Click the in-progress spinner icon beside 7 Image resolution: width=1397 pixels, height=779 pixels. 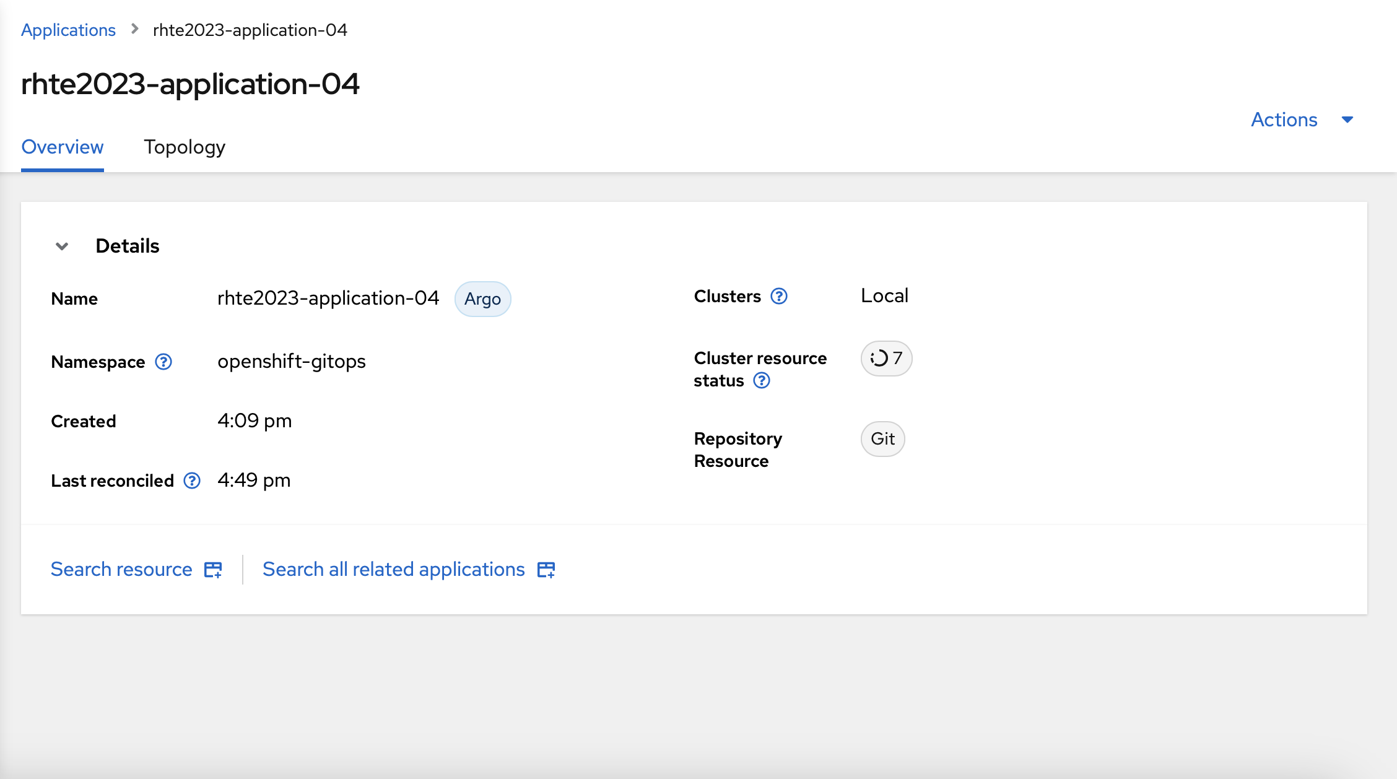(x=879, y=358)
